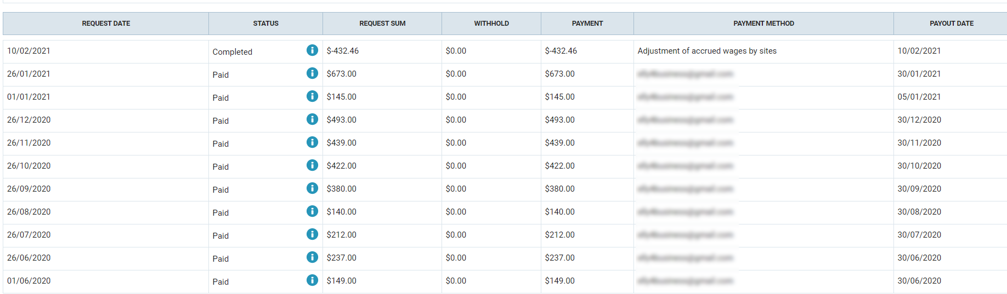Select payment value $149.00
1007x294 pixels.
pyautogui.click(x=560, y=281)
